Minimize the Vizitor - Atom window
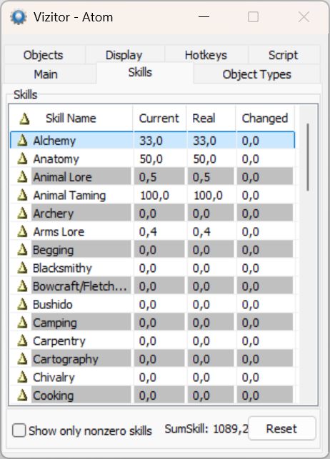Screen dimensions: 330x459 click(x=204, y=17)
